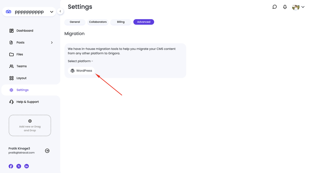Open the chat messages icon
This screenshot has width=311, height=173.
[274, 7]
